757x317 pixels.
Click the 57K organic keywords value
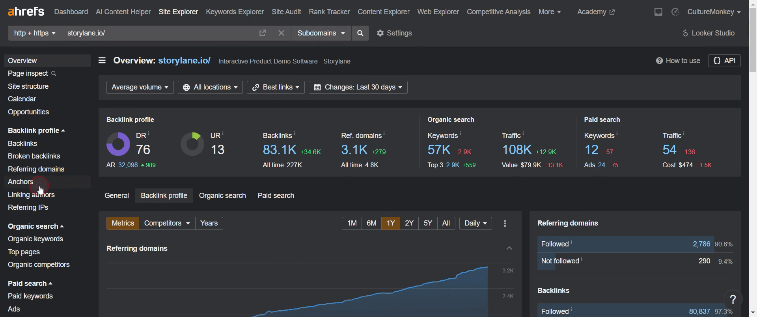pos(439,150)
